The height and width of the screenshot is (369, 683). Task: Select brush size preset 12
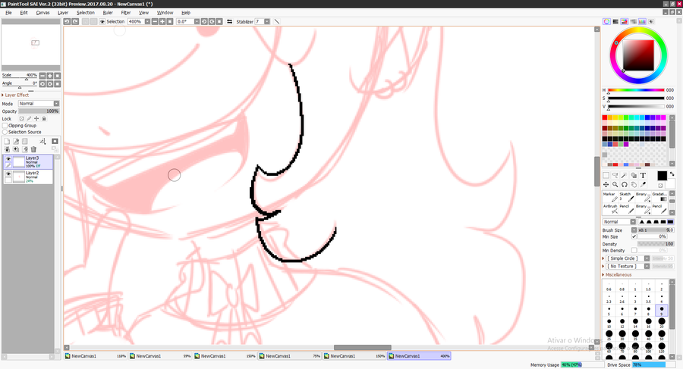point(622,322)
